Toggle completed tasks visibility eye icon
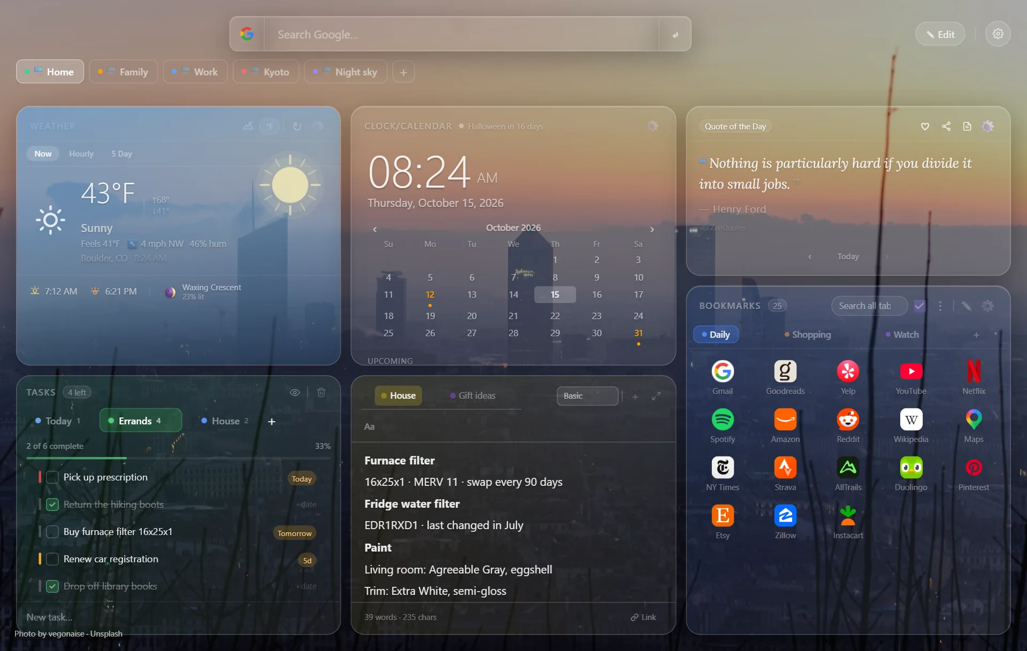 (295, 392)
